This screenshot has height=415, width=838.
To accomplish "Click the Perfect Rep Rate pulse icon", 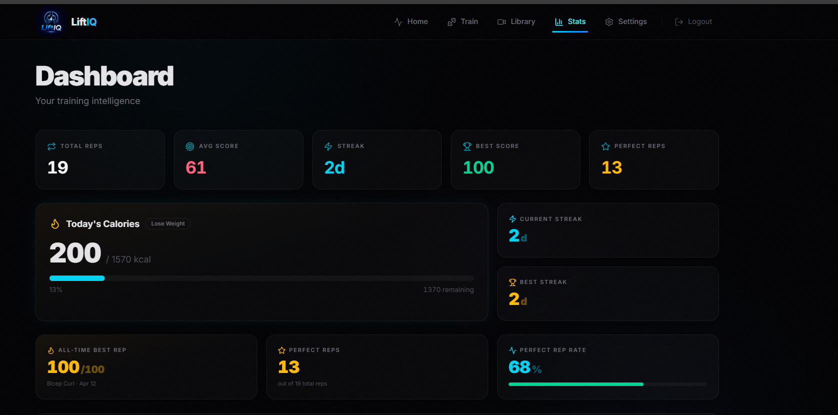I will pyautogui.click(x=512, y=350).
